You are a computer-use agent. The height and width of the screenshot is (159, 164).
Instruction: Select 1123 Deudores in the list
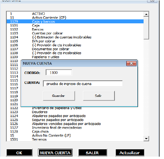click(75, 112)
